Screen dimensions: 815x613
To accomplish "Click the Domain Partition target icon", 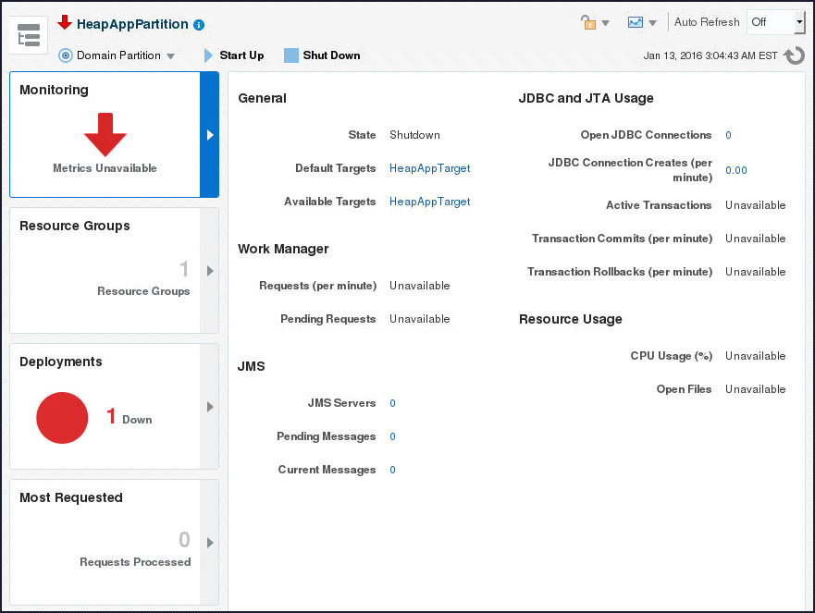I will (66, 55).
